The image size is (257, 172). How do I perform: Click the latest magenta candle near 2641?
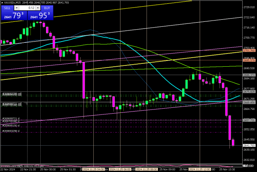pos(233,142)
